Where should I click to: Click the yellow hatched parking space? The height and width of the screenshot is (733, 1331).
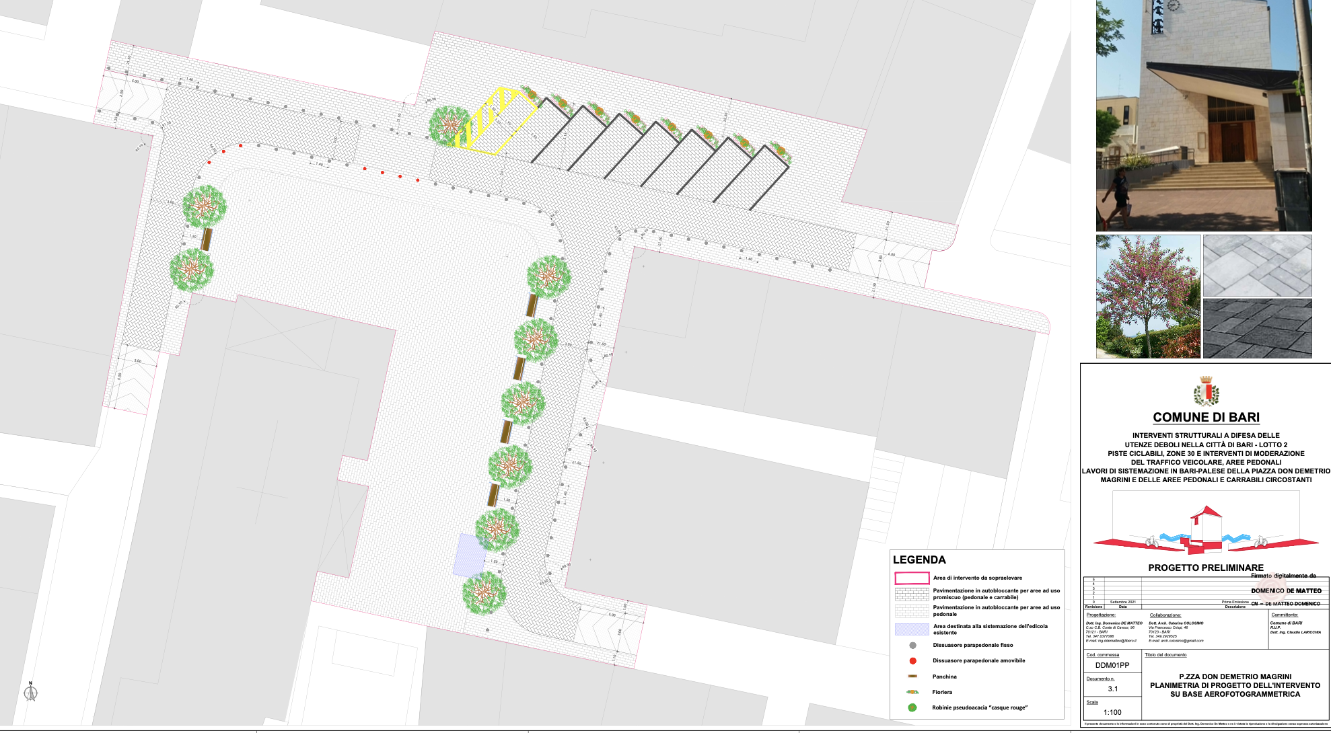(x=496, y=121)
